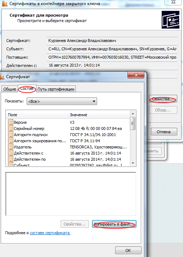Viewport: 183px width, 257px height.
Task: Select the Действителен по field icon
Action: [10, 159]
